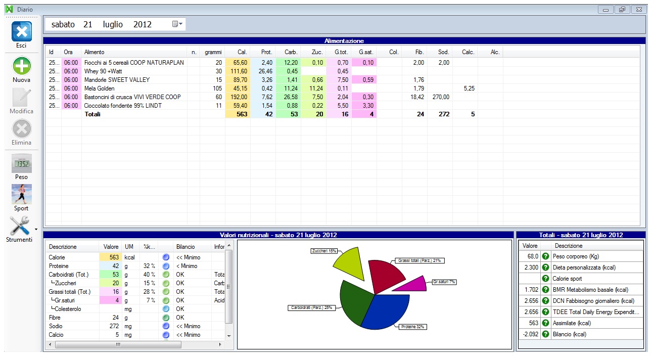Viewport: 652px width, 356px height.
Task: Click the day number in date field
Action: coord(87,24)
